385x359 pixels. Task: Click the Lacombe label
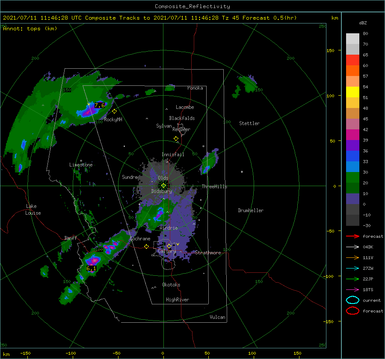point(185,107)
